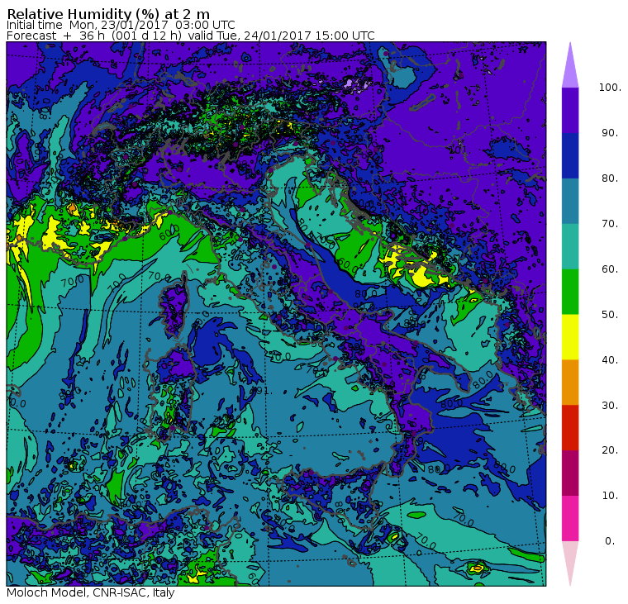
Task: Click the dark blue 80-90 colorbar segment
Action: pyautogui.click(x=570, y=155)
